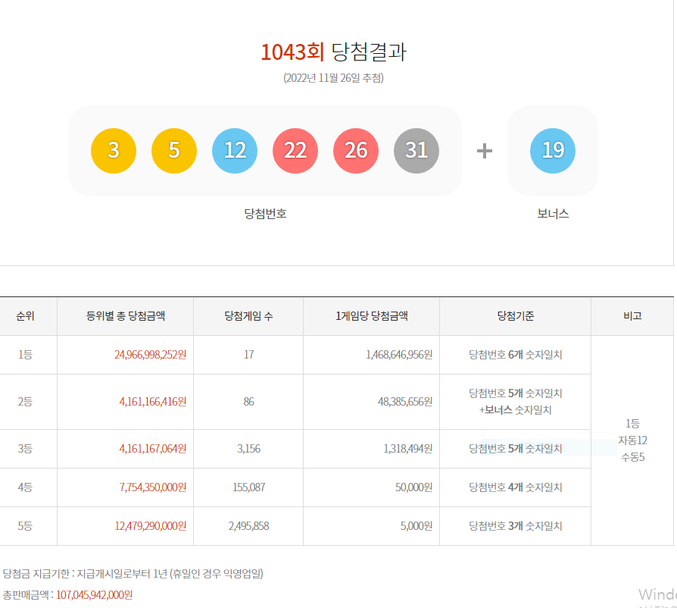The width and height of the screenshot is (677, 608).
Task: Click the 수동5 note in the 비고 column
Action: point(632,457)
